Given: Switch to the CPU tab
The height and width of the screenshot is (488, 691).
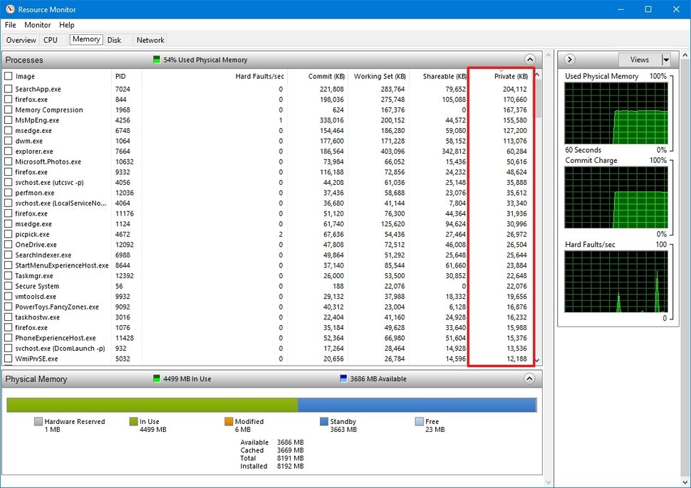Looking at the screenshot, I should point(51,40).
